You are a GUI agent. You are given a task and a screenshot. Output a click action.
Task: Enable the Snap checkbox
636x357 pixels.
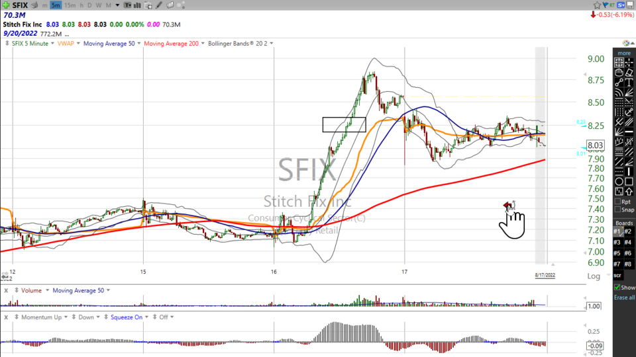pyautogui.click(x=617, y=210)
